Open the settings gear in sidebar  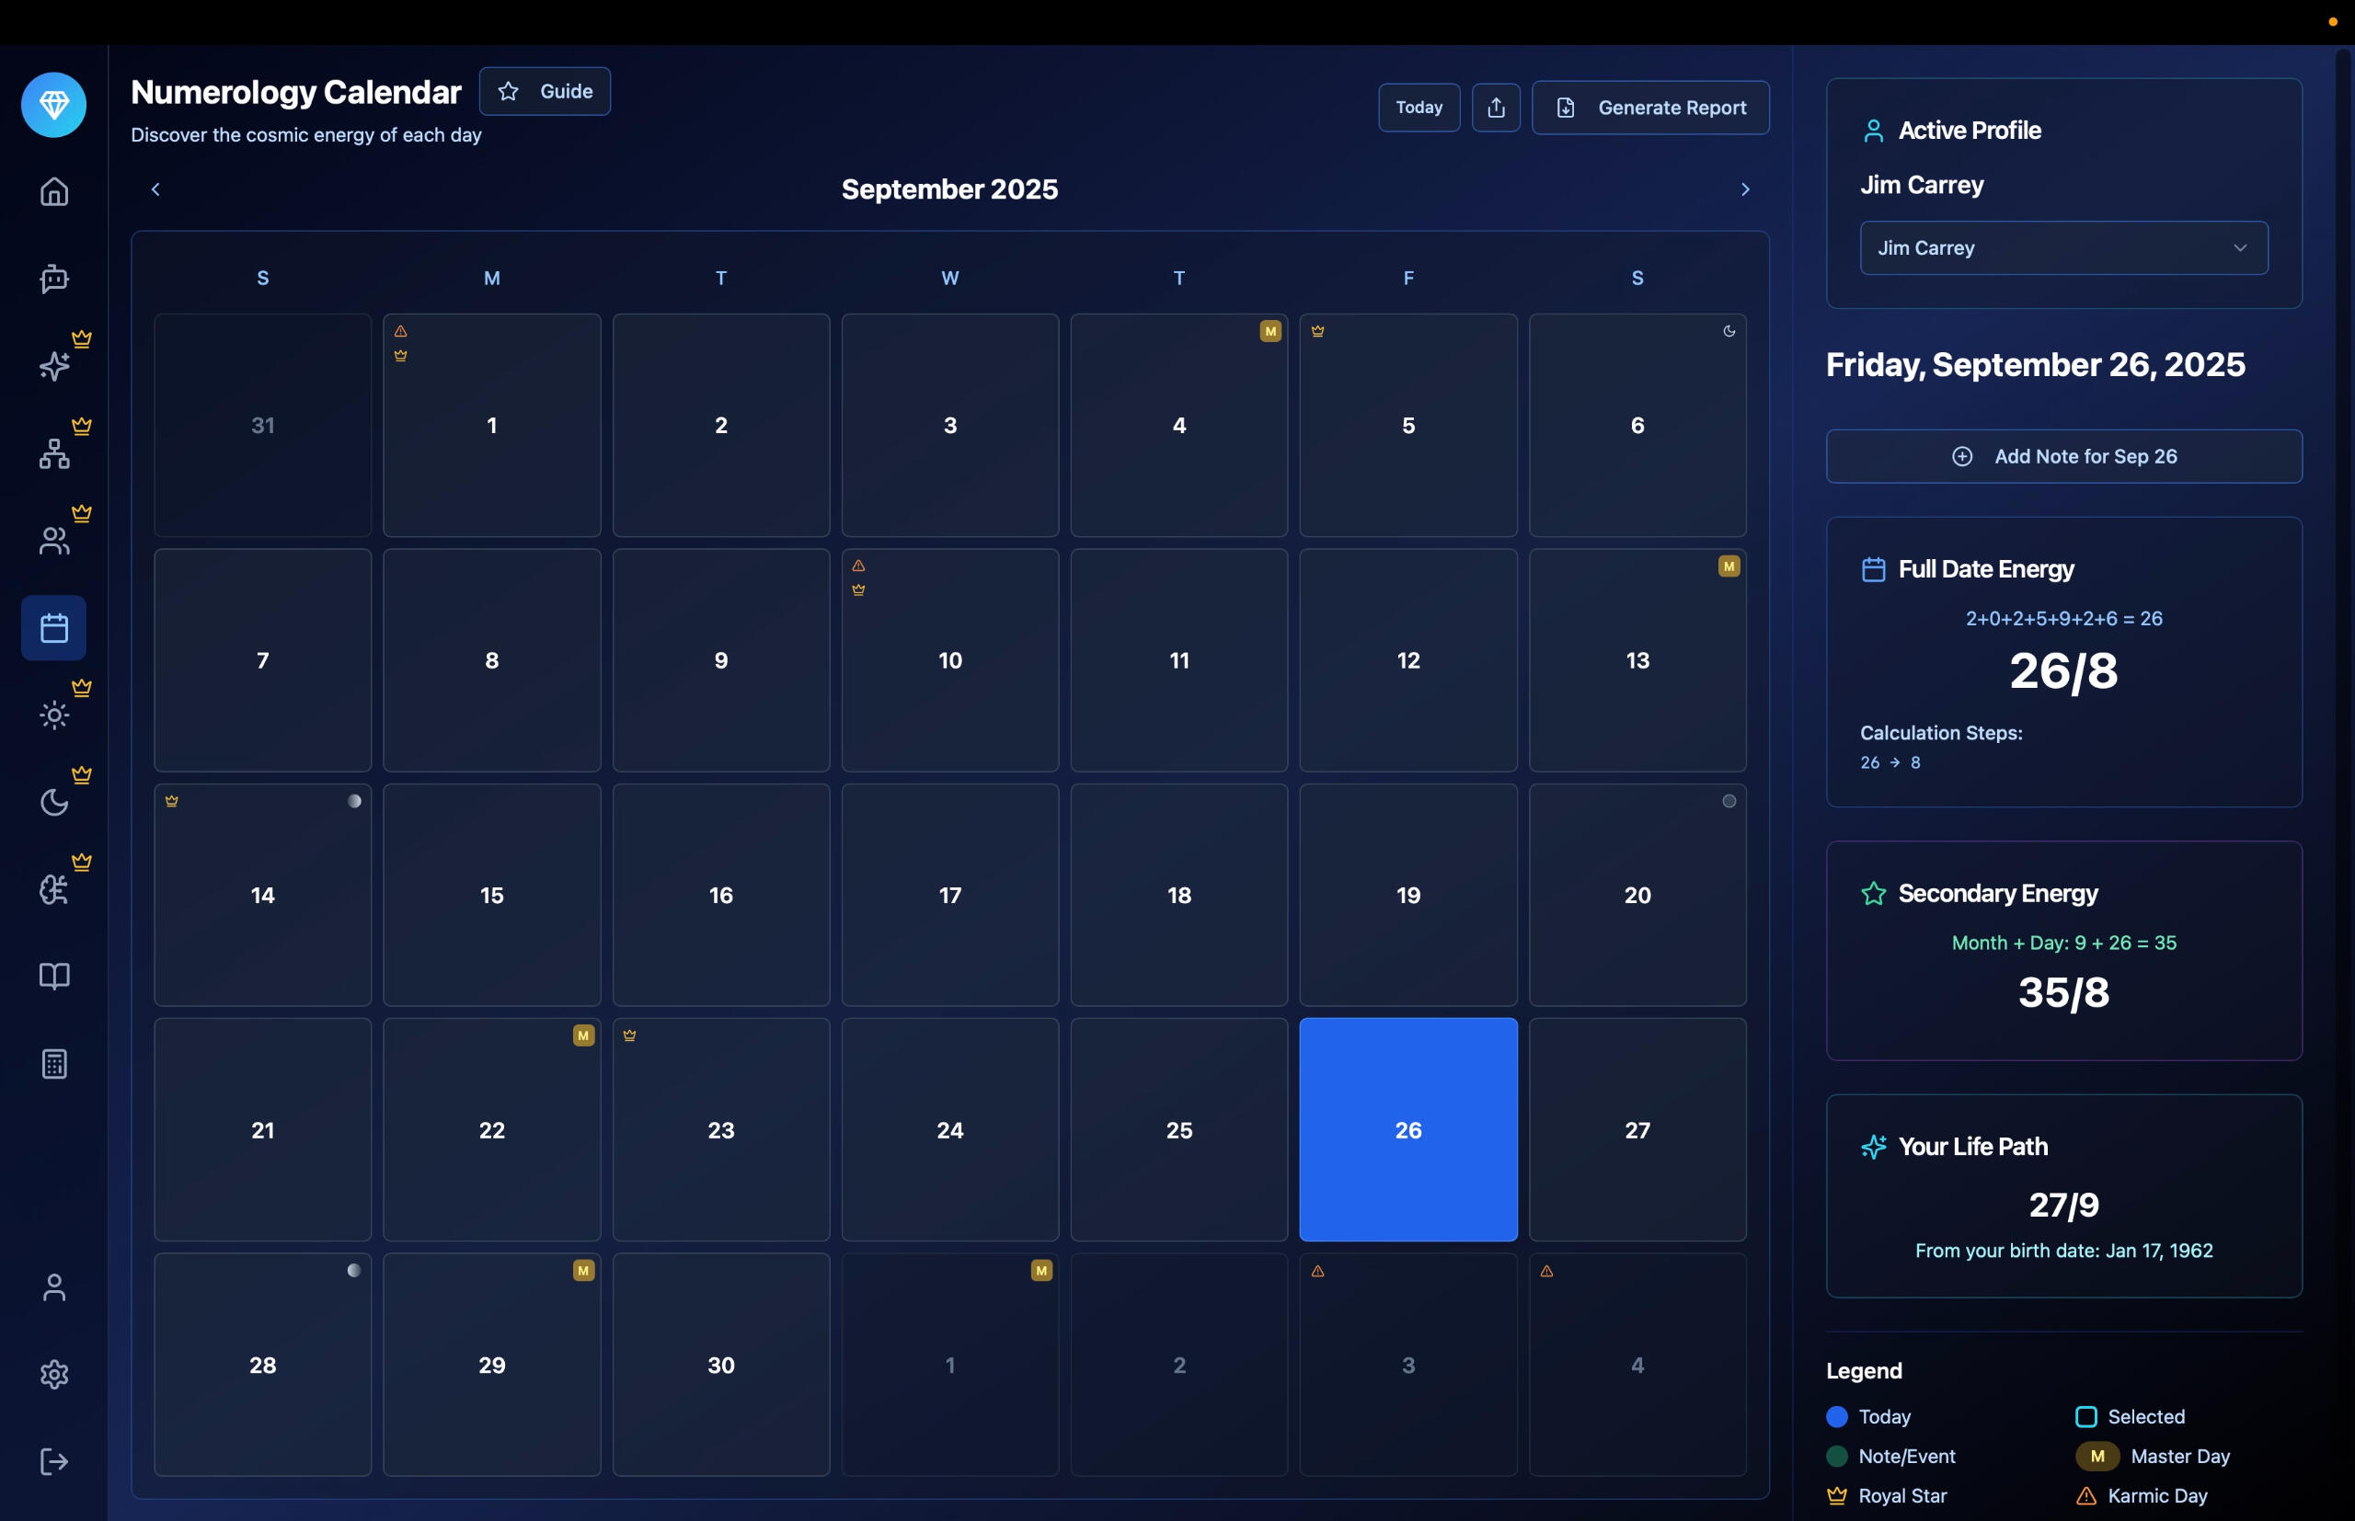[53, 1374]
